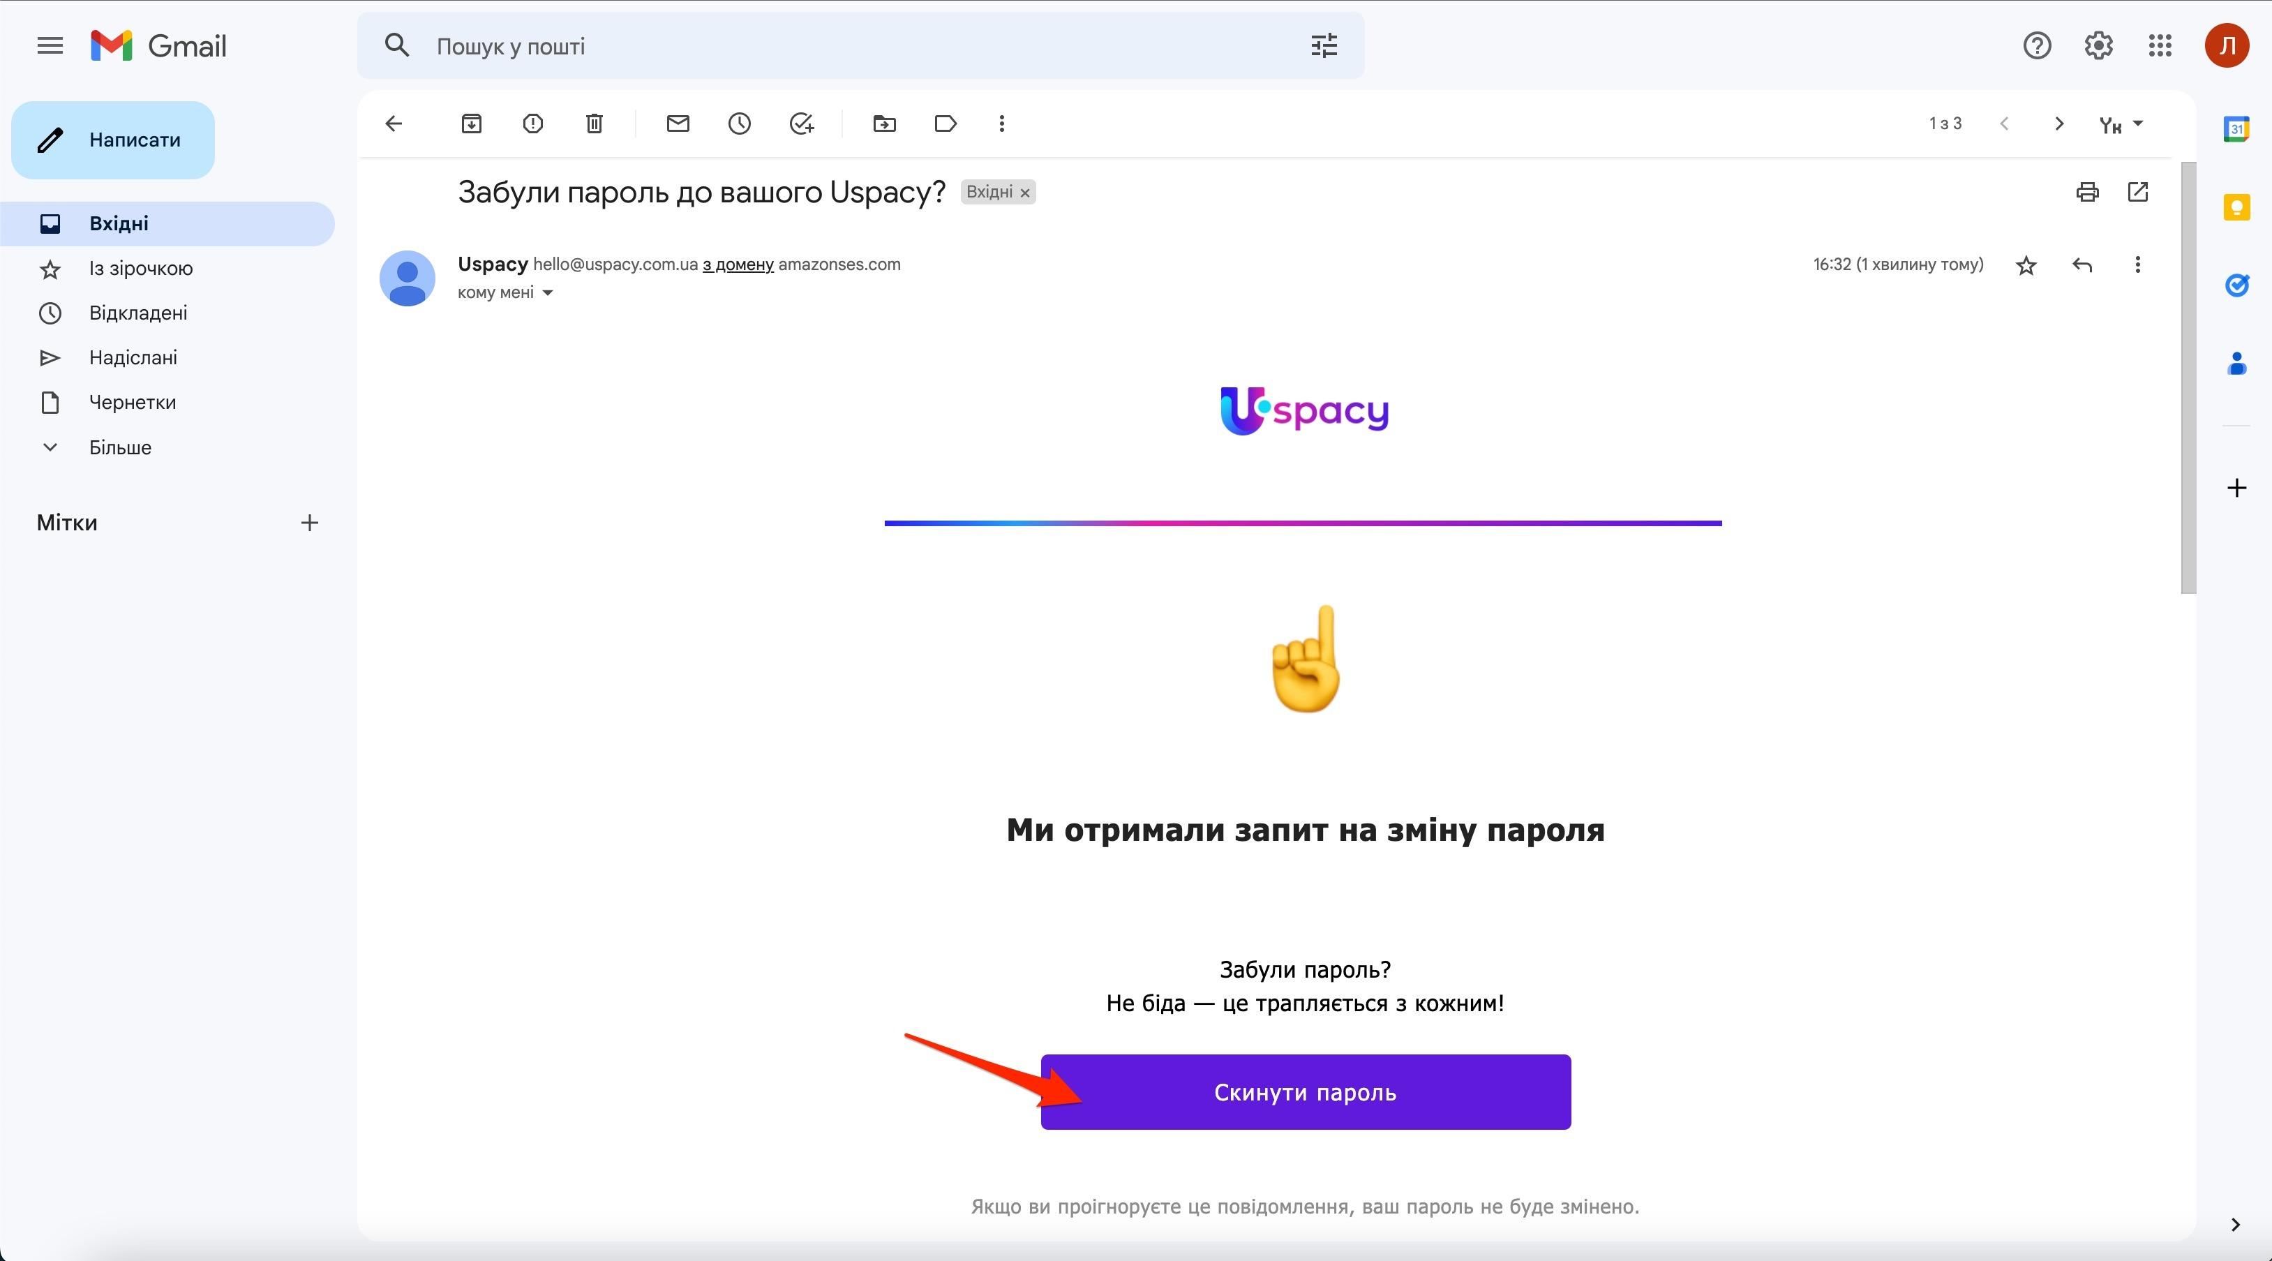
Task: Mark message as unread
Action: 678,124
